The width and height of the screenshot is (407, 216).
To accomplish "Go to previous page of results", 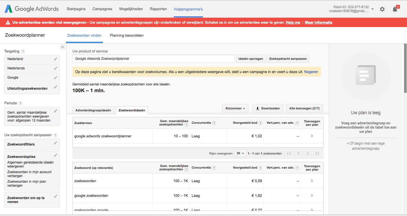I will (298, 153).
